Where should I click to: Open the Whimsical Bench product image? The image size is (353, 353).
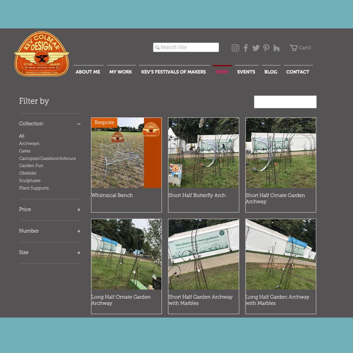tap(126, 153)
